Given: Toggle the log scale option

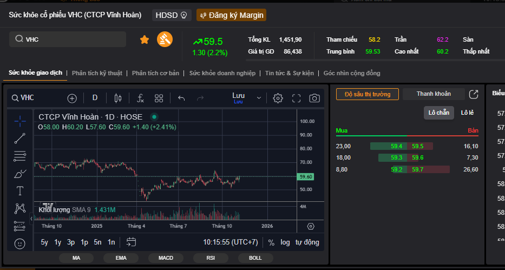Looking at the screenshot, I should (x=285, y=242).
